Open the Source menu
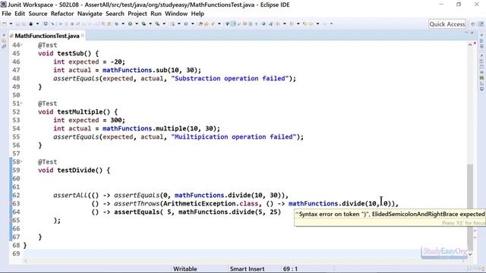Viewport: 486px width, 273px height. pos(38,14)
